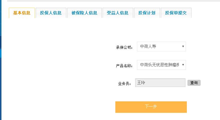Image resolution: width=220 pixels, height=120 pixels.
Task: Go to the 被保险人信息 tab
Action: (x=84, y=13)
